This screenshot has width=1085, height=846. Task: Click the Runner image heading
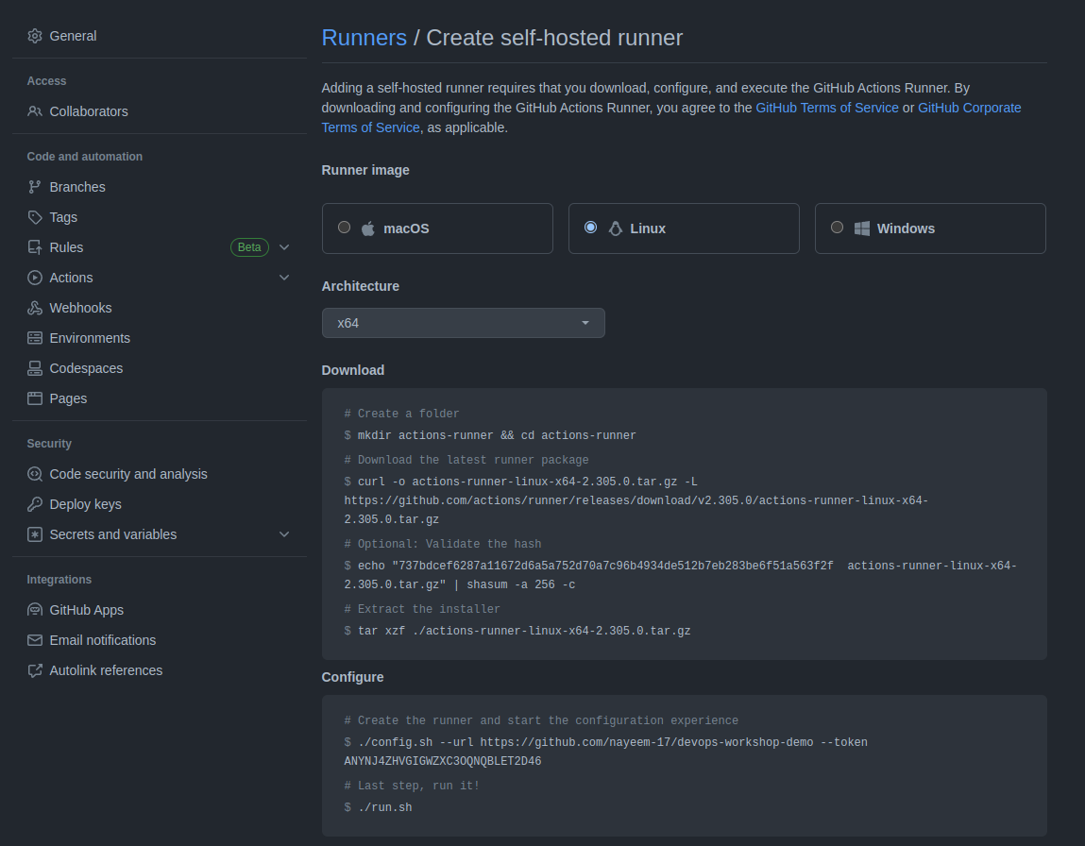(x=365, y=170)
